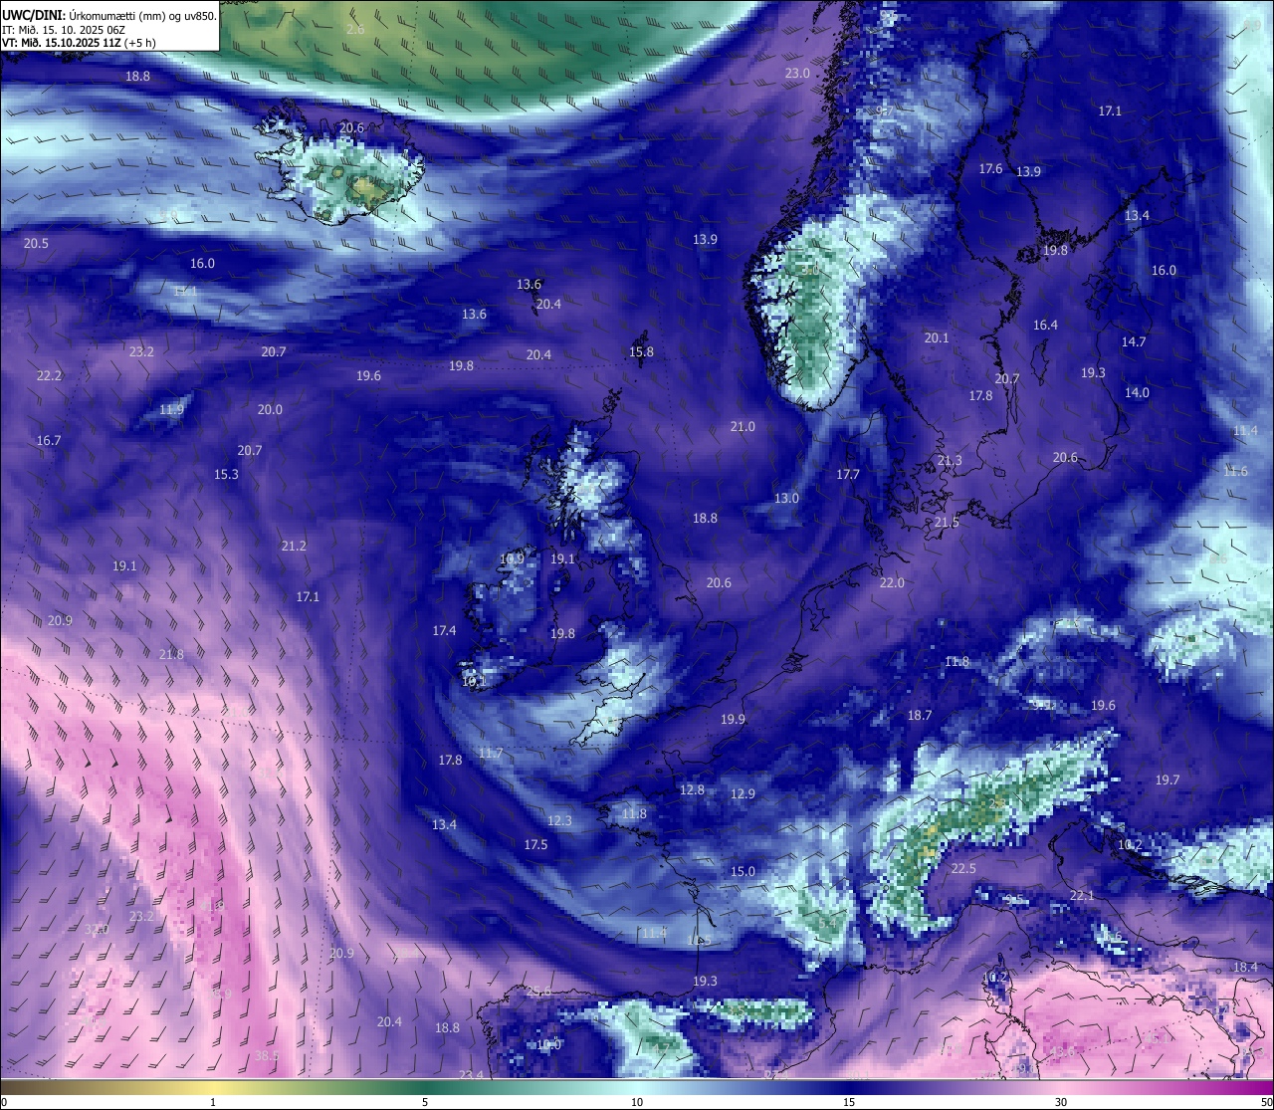The height and width of the screenshot is (1110, 1274).
Task: Select the 17.7 value near the Skagerrak
Action: coord(847,475)
